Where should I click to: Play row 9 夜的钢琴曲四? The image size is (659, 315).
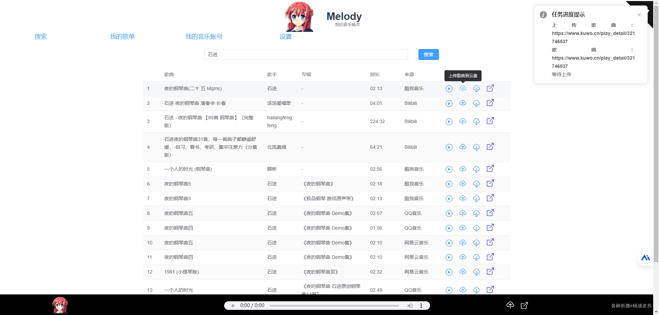449,228
